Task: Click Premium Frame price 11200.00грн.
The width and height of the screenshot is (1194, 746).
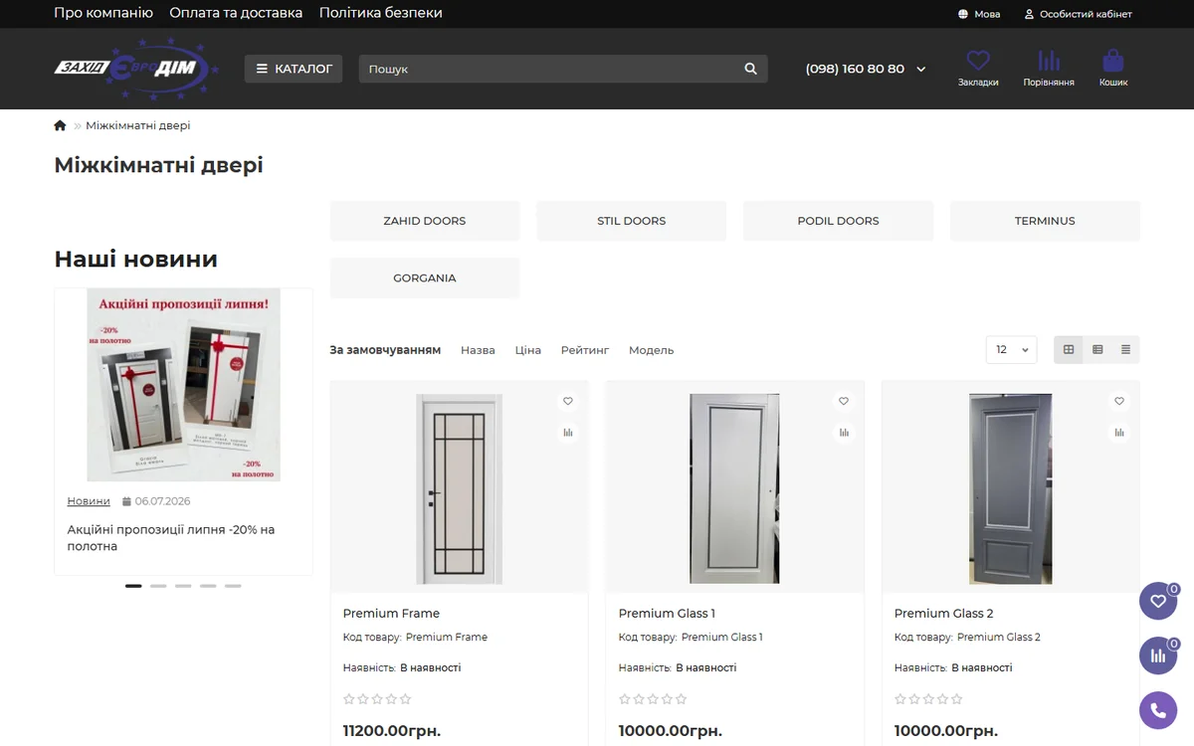Action: (x=392, y=731)
